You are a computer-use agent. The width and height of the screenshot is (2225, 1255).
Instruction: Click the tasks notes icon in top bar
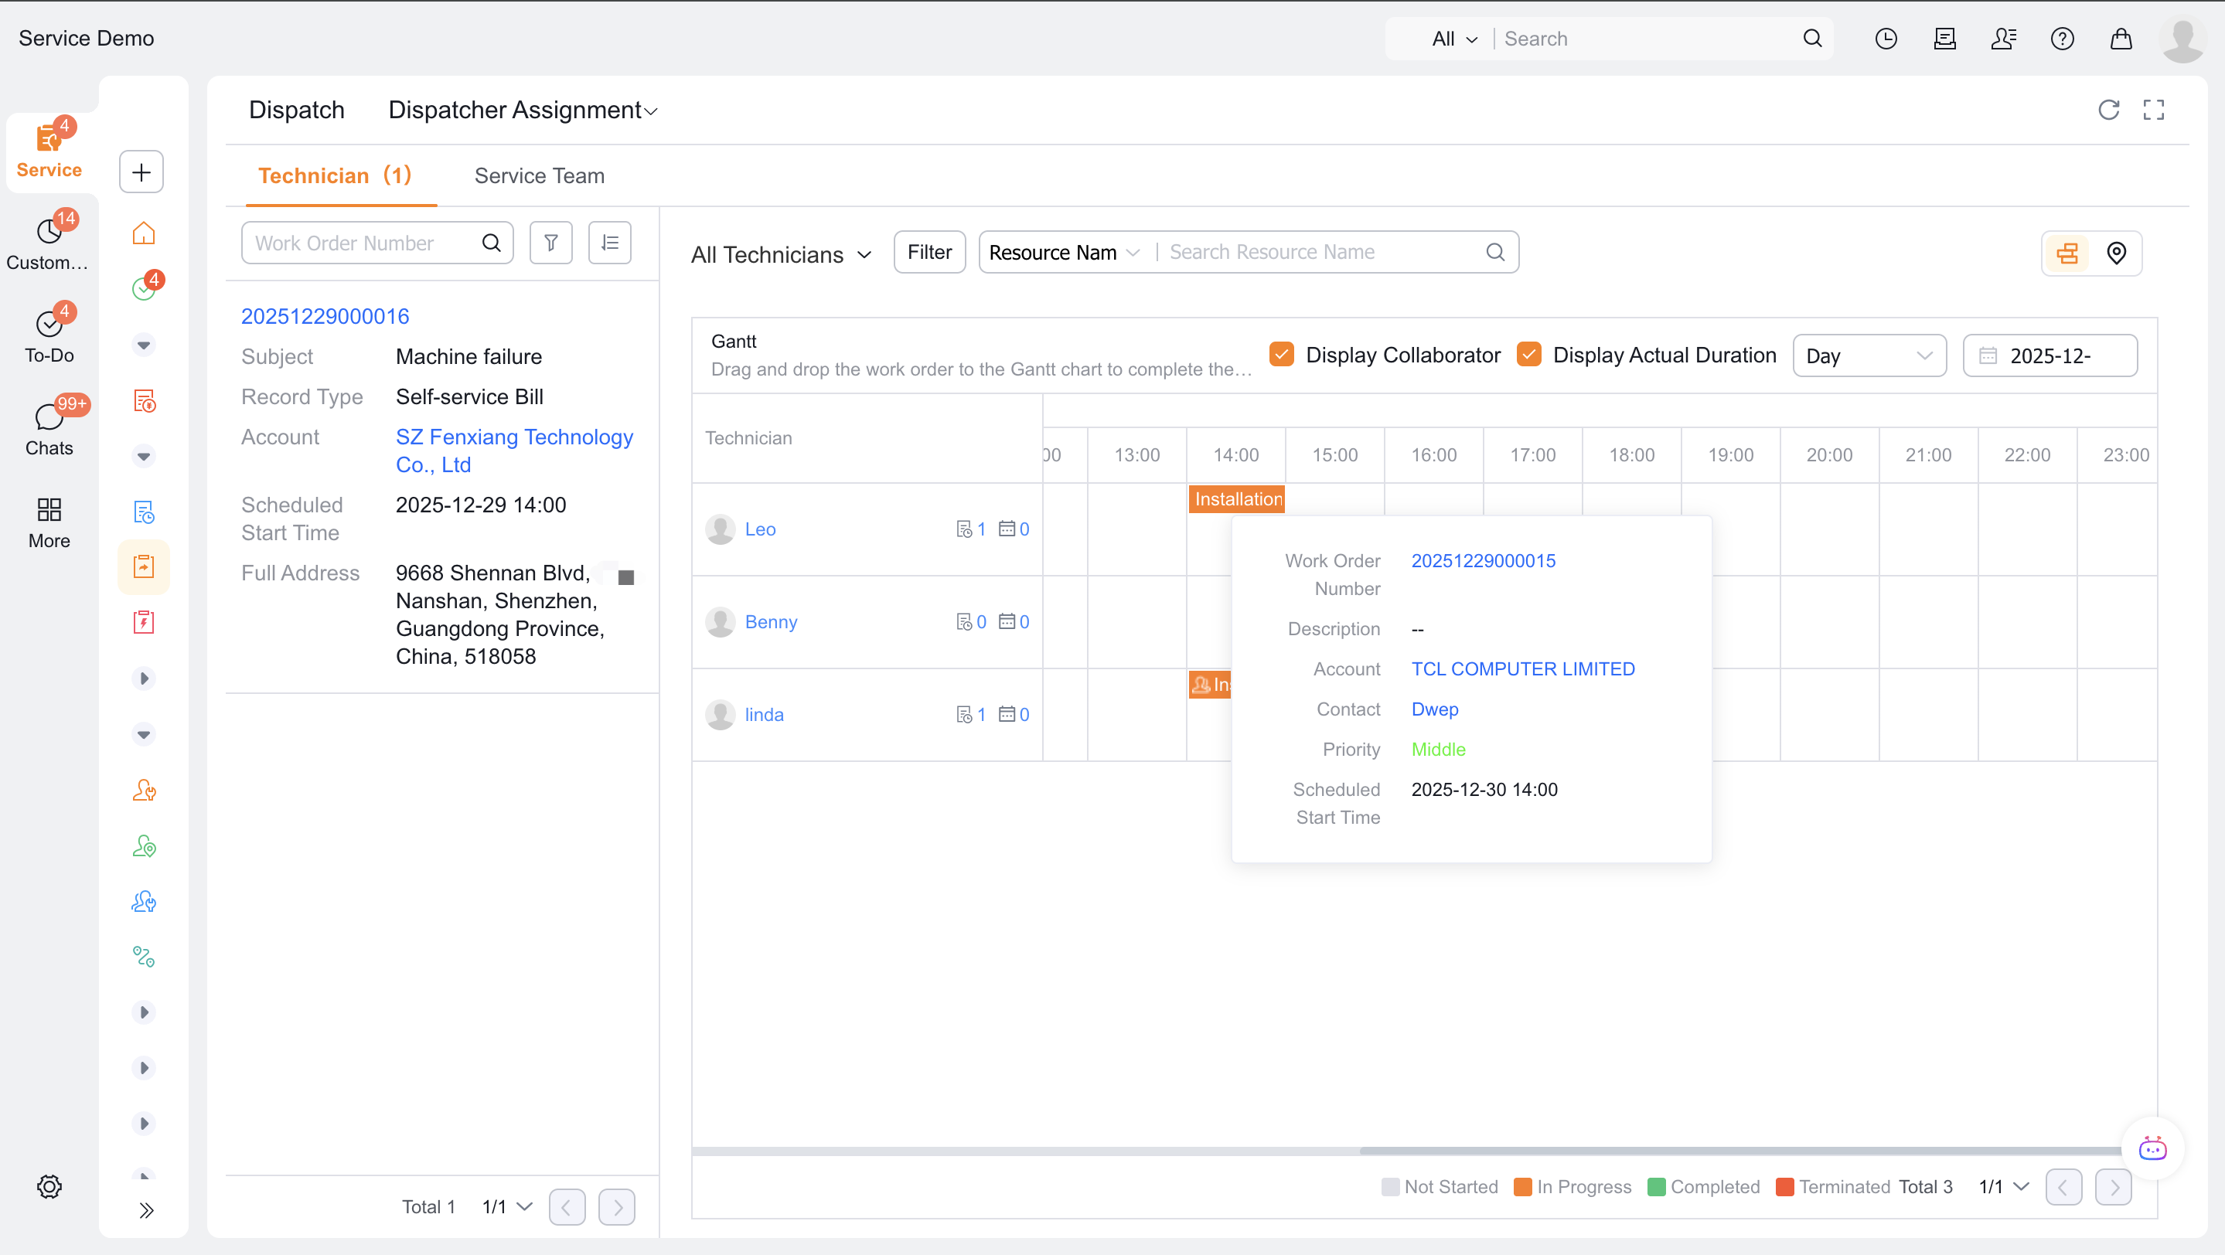coord(1944,38)
